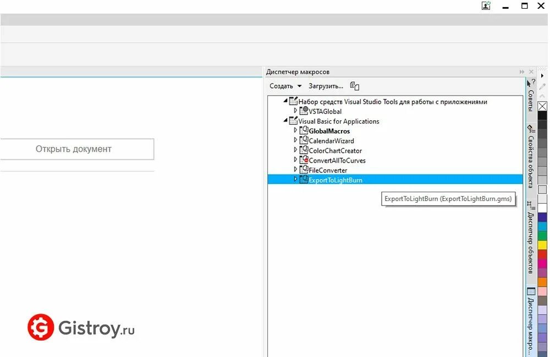This screenshot has height=357, width=550.
Task: Click the macro copy icon beside Загрузить
Action: [x=354, y=86]
